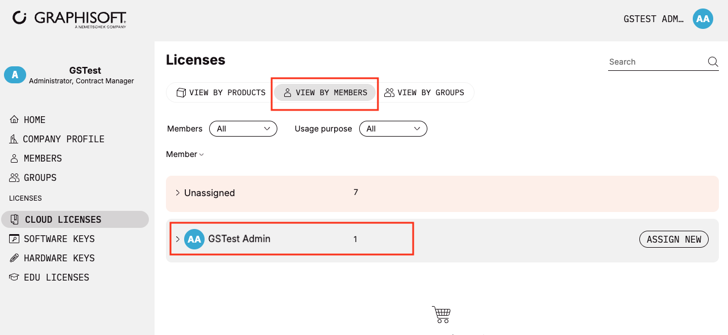Open Groups people icon

(x=14, y=177)
